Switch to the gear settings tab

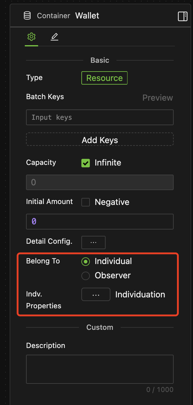click(31, 37)
